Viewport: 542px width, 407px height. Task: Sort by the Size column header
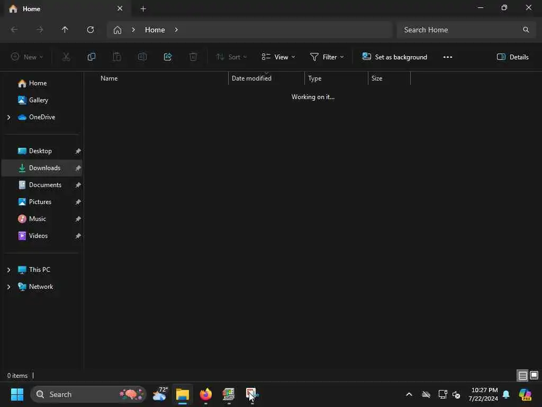(x=389, y=78)
